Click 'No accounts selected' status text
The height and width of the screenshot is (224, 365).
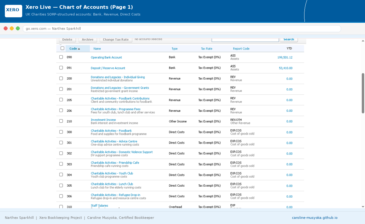(148, 39)
